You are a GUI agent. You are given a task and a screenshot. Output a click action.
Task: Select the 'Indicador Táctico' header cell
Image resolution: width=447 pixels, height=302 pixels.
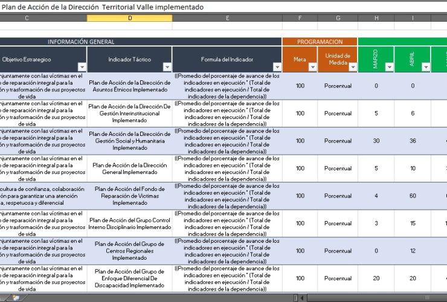click(130, 59)
